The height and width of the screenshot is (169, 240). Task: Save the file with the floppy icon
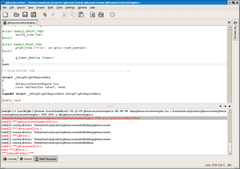(25, 15)
